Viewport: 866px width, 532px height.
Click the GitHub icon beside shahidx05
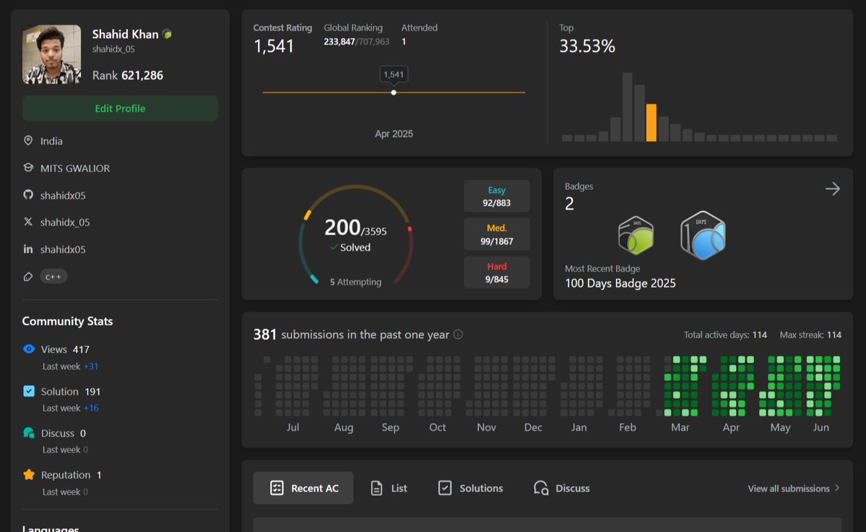pyautogui.click(x=28, y=194)
